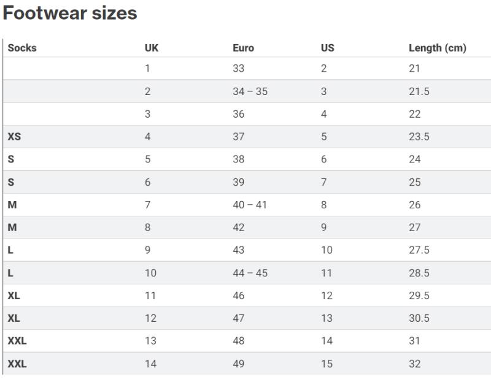Select the Socks column header
The width and height of the screenshot is (491, 380).
[x=22, y=48]
